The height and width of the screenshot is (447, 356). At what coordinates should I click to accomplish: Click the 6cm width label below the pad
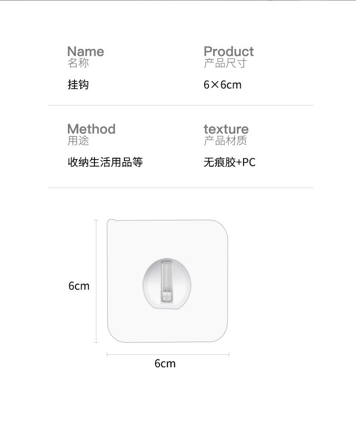(165, 363)
